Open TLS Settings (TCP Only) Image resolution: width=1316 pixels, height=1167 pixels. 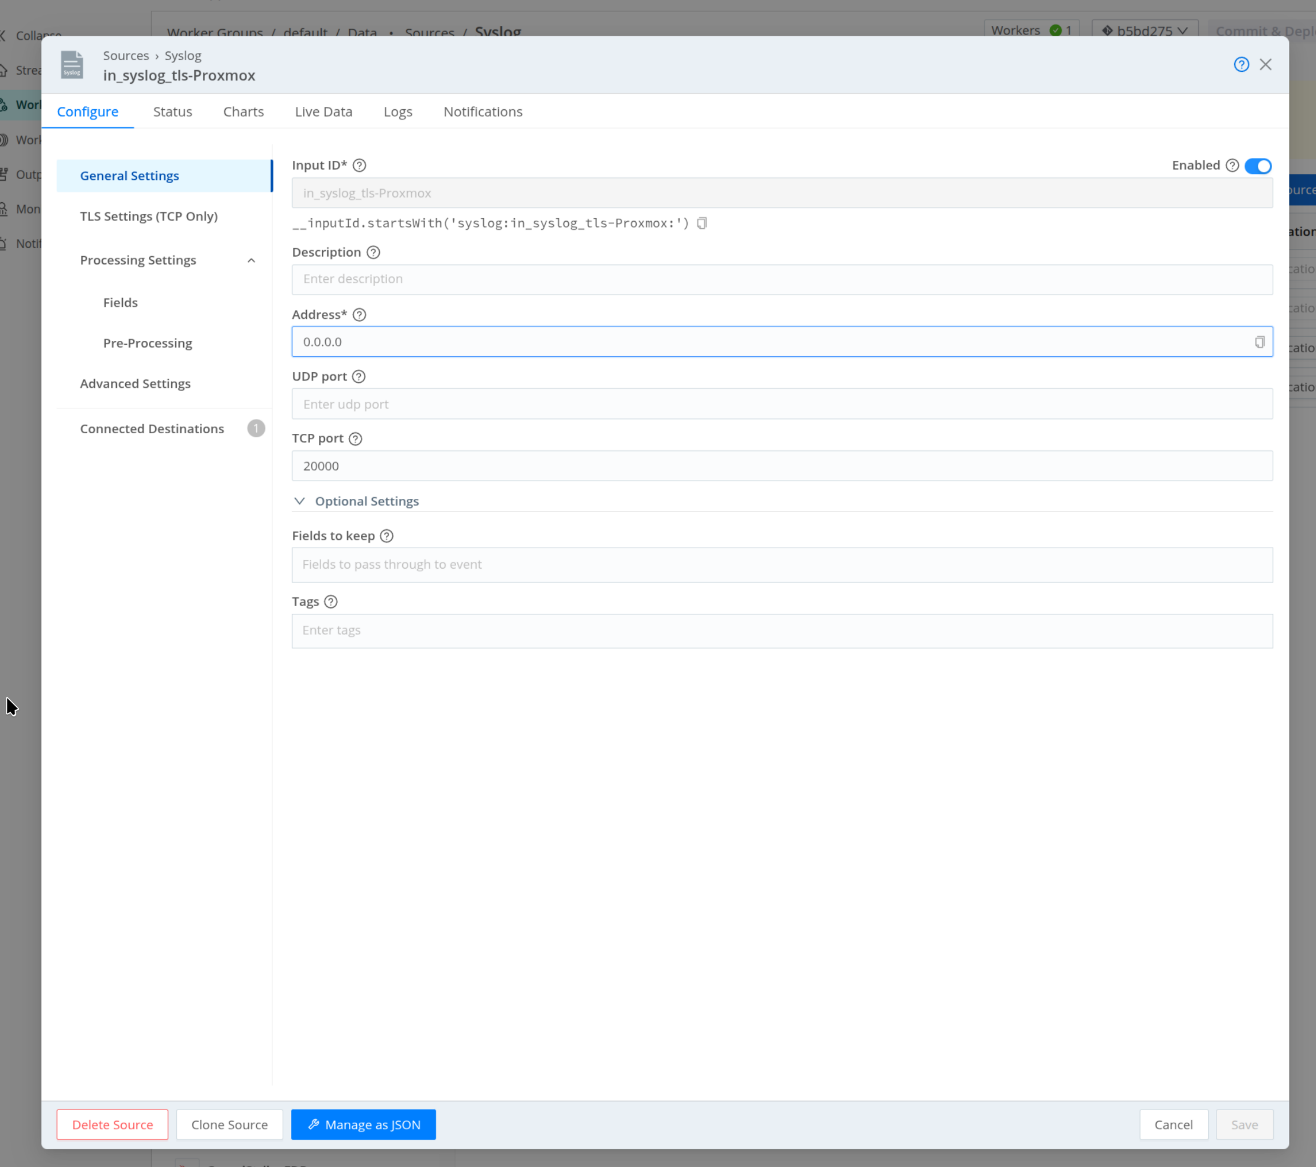(149, 216)
